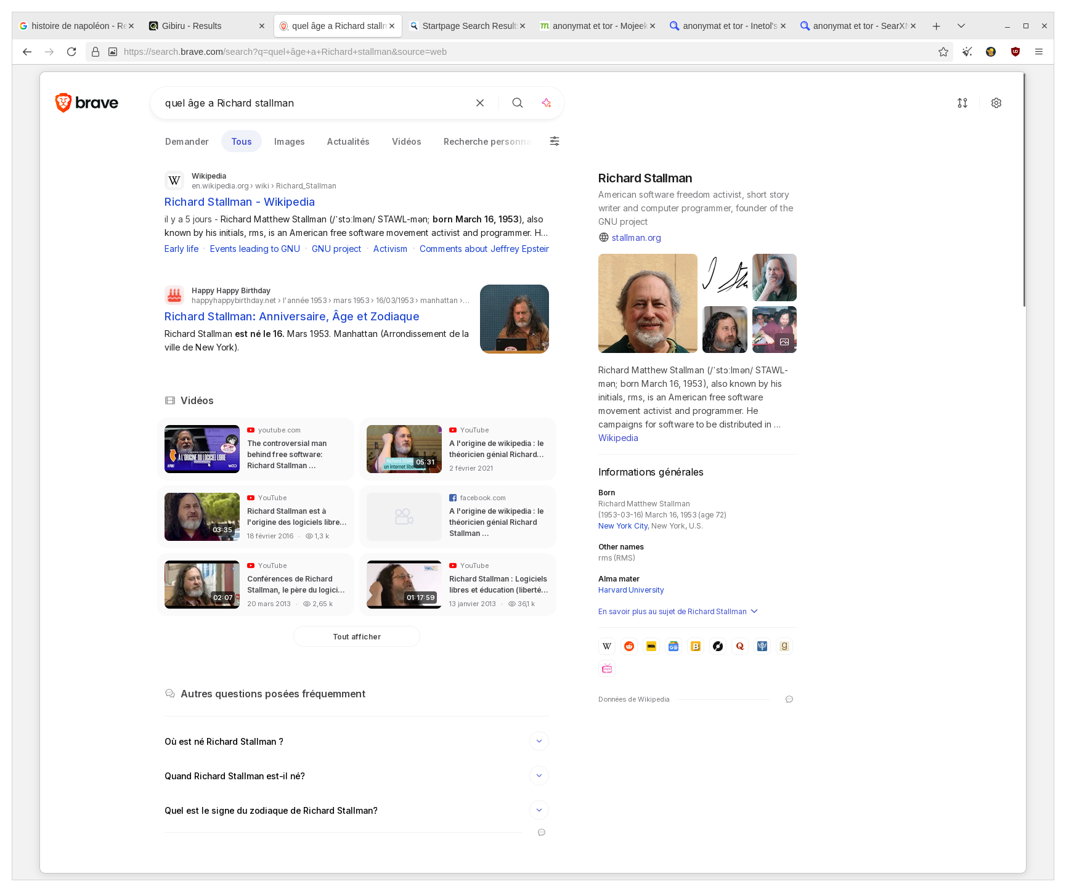This screenshot has width=1066, height=892.
Task: Click the results ranking arrows icon
Action: pyautogui.click(x=962, y=103)
